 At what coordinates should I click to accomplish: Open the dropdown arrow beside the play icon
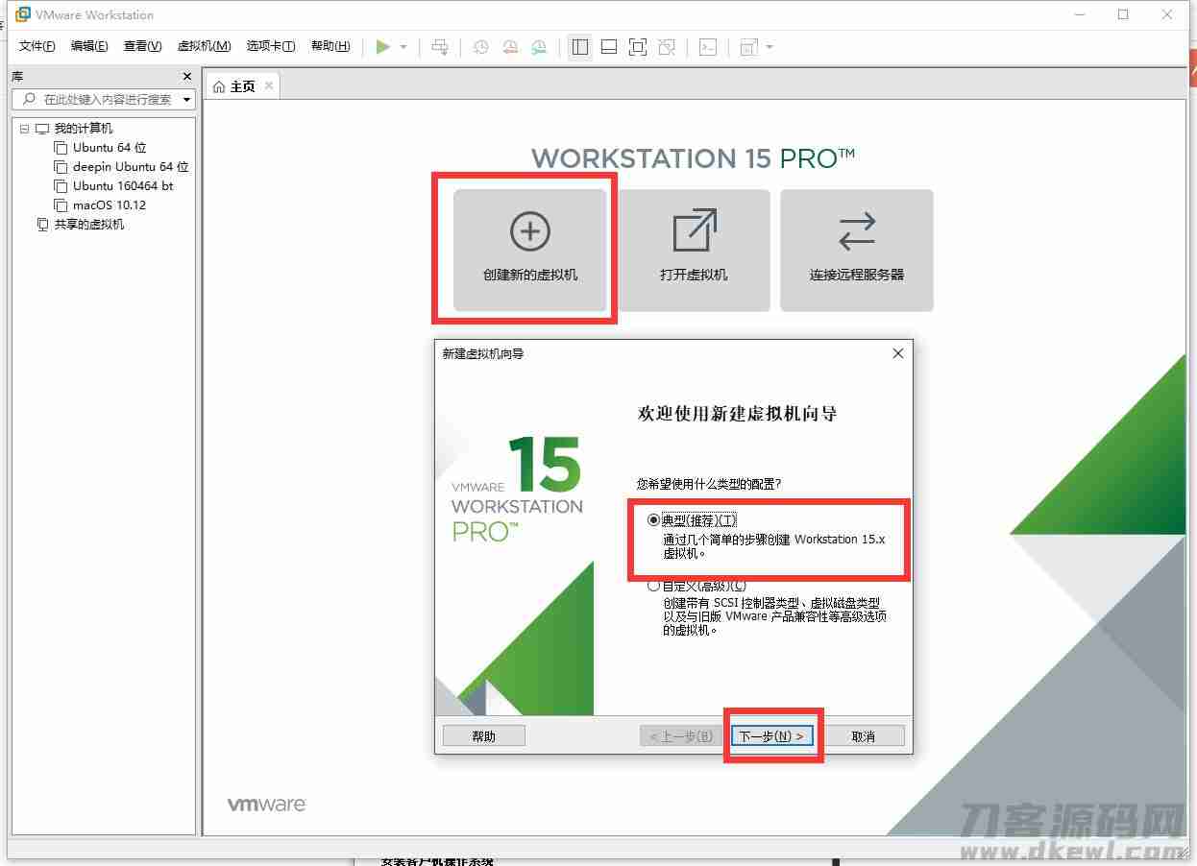point(403,47)
